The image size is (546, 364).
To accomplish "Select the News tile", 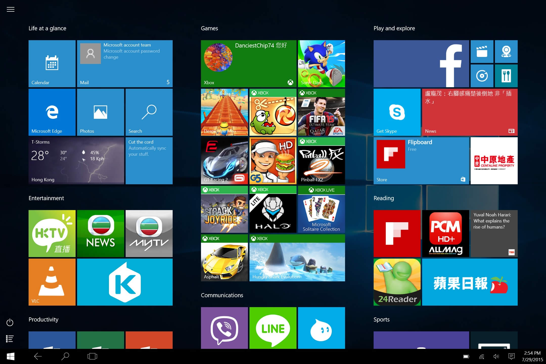I will click(469, 112).
